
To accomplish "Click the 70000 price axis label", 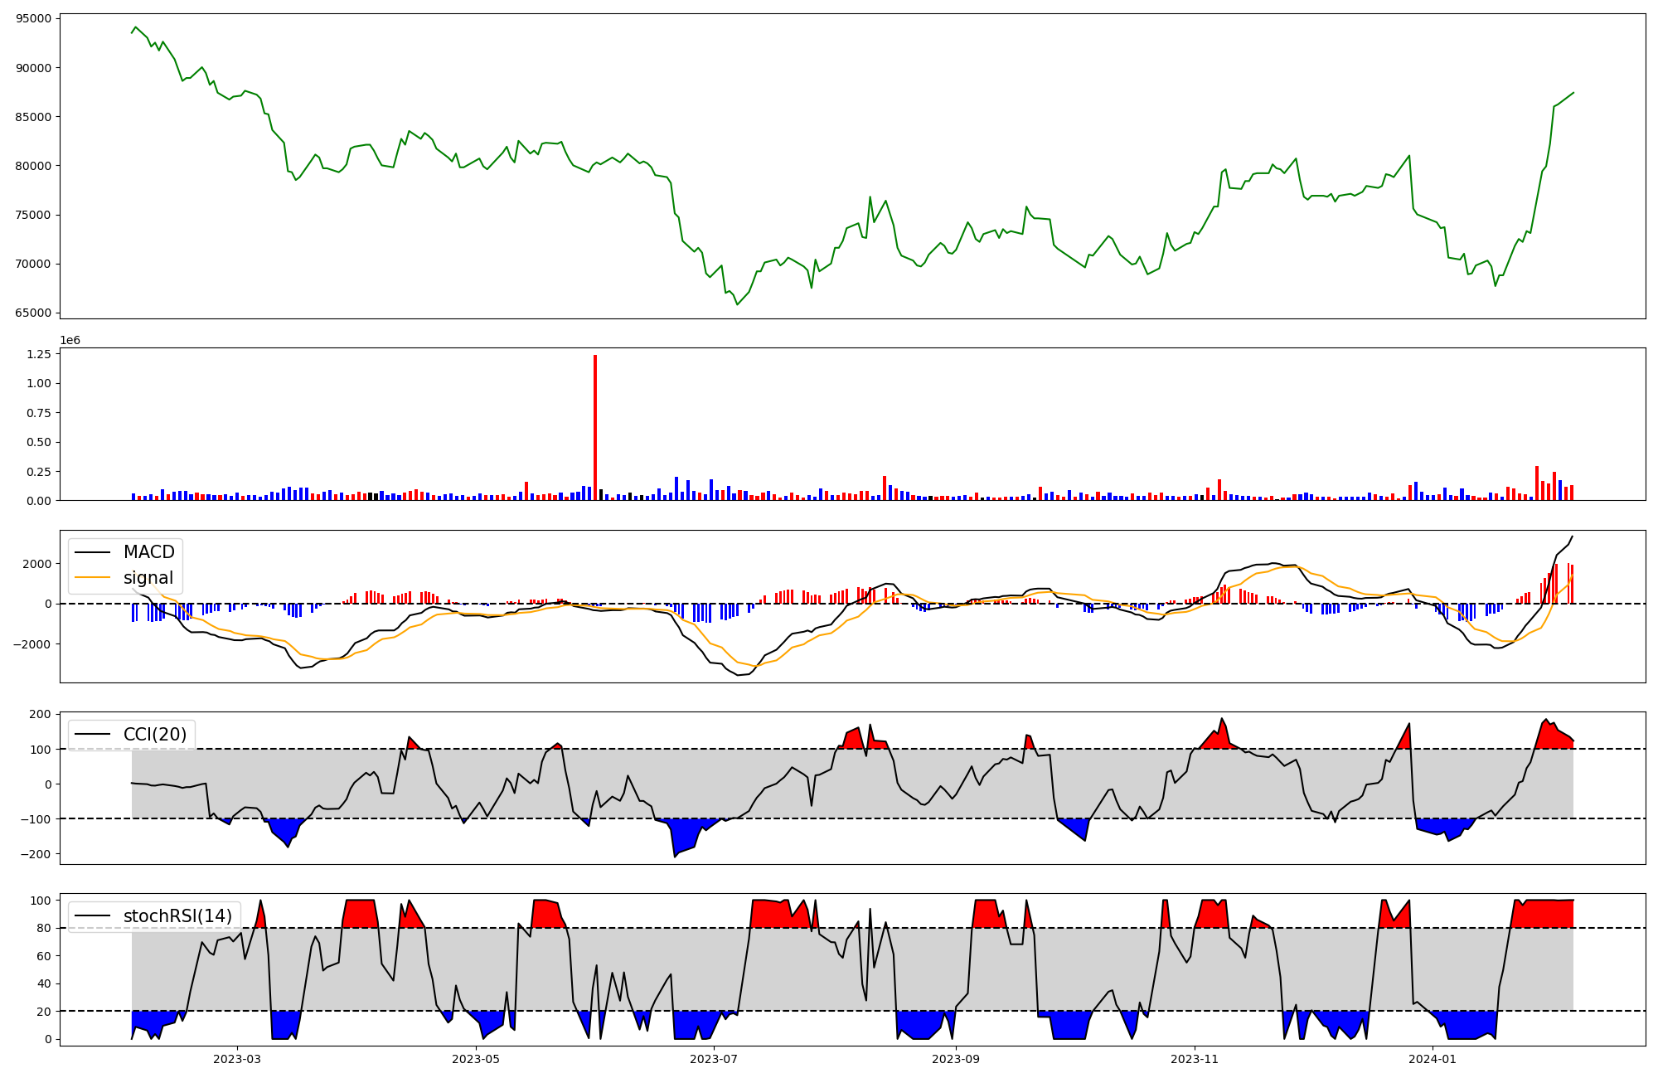I will [33, 264].
